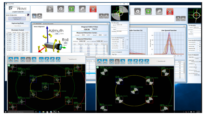Viewport: 206px width, 116px height.
Task: Click upload icon in left live video toolbar
Action: pyautogui.click(x=11, y=59)
